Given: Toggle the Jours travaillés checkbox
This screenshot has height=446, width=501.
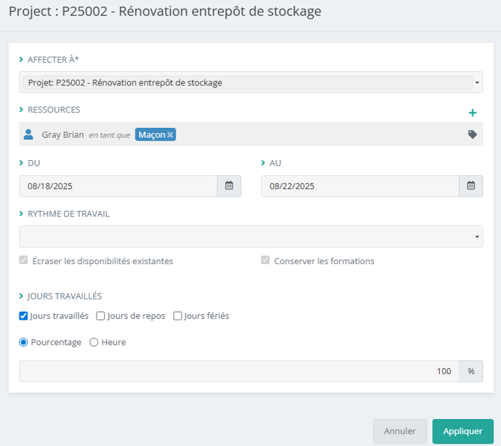Looking at the screenshot, I should pyautogui.click(x=24, y=316).
